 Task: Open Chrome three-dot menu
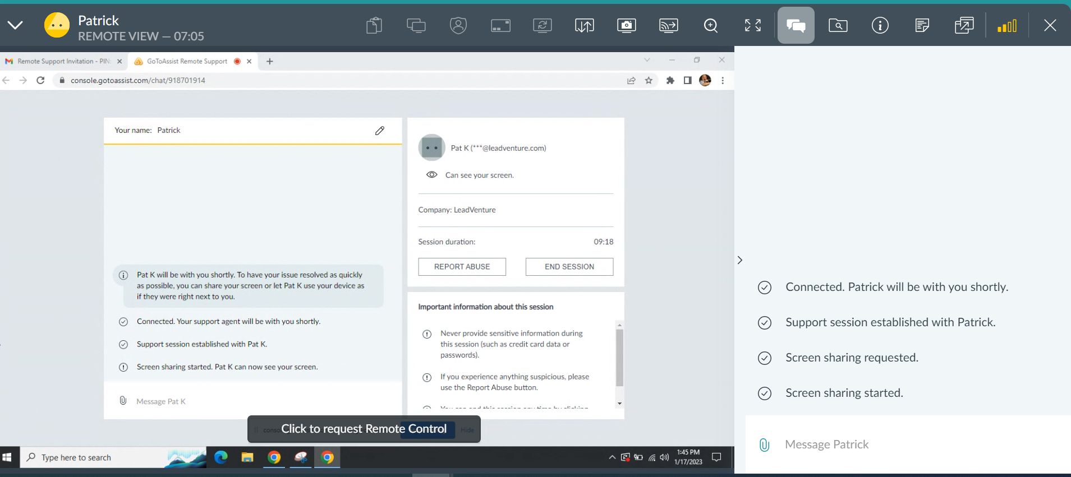tap(723, 80)
